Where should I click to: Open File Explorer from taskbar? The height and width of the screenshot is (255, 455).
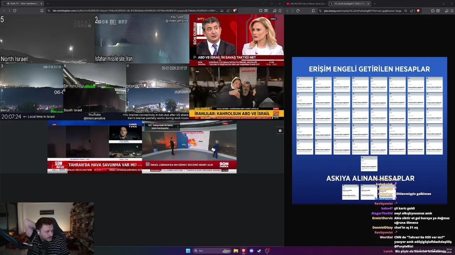[x=236, y=251]
